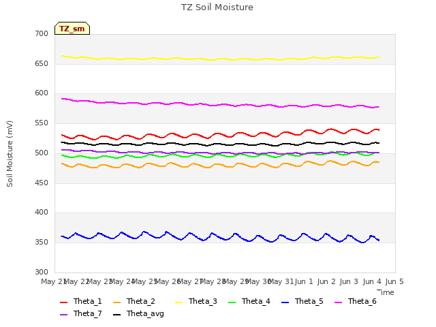Click the Theta_avg legend entry
Screen dimensions: 436x327
pyautogui.click(x=138, y=313)
